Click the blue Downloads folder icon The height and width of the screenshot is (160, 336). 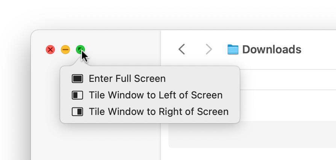coord(233,49)
